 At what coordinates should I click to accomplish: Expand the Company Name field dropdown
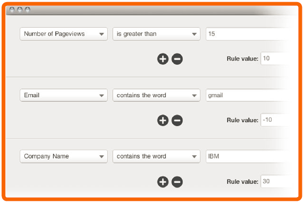pyautogui.click(x=64, y=156)
